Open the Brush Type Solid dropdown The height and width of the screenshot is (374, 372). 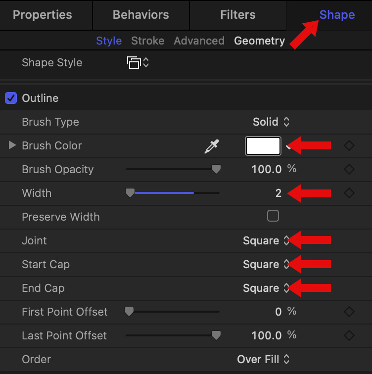pos(271,122)
